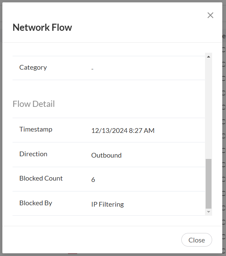Select the Blocked Count field label
Image resolution: width=226 pixels, height=256 pixels.
pyautogui.click(x=41, y=178)
